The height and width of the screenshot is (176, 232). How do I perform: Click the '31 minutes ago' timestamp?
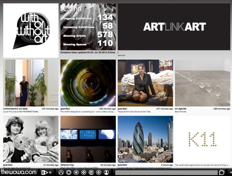click(51, 165)
